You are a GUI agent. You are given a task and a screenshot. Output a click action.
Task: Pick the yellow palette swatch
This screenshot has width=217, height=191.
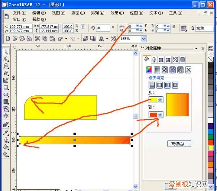211,148
